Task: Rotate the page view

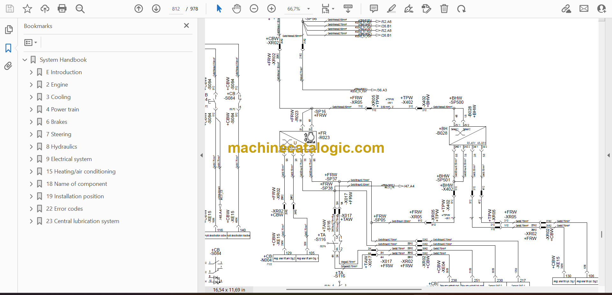Action: pyautogui.click(x=462, y=9)
